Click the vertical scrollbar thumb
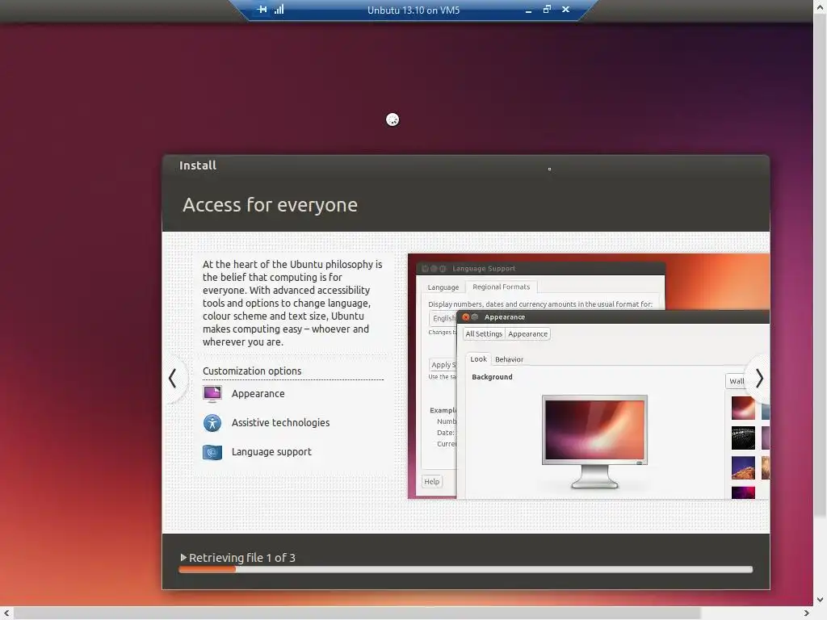The height and width of the screenshot is (620, 827). [820, 264]
